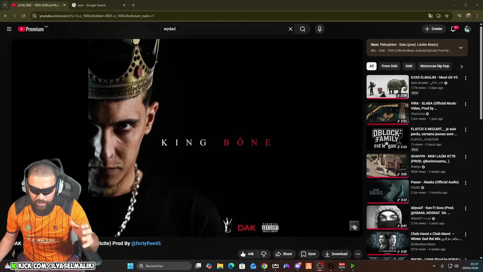This screenshot has width=483, height=272.
Task: Show hidden system tray icons
Action: coord(434,266)
